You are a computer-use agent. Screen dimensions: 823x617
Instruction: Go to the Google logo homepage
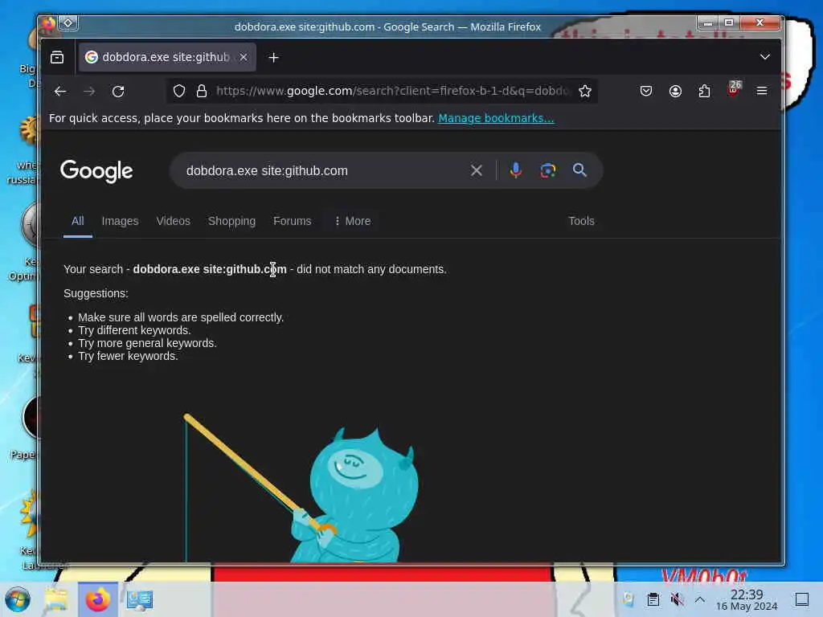[x=96, y=171]
